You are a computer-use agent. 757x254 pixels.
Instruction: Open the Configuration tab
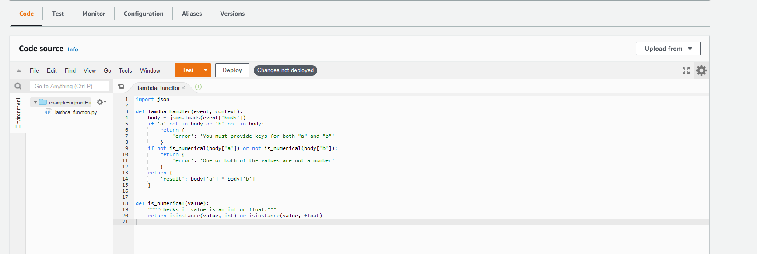coord(144,14)
